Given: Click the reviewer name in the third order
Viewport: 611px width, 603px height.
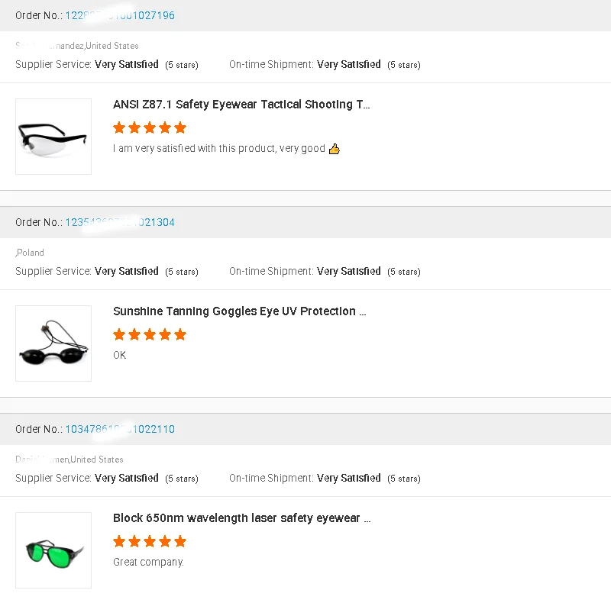Looking at the screenshot, I should coord(42,460).
